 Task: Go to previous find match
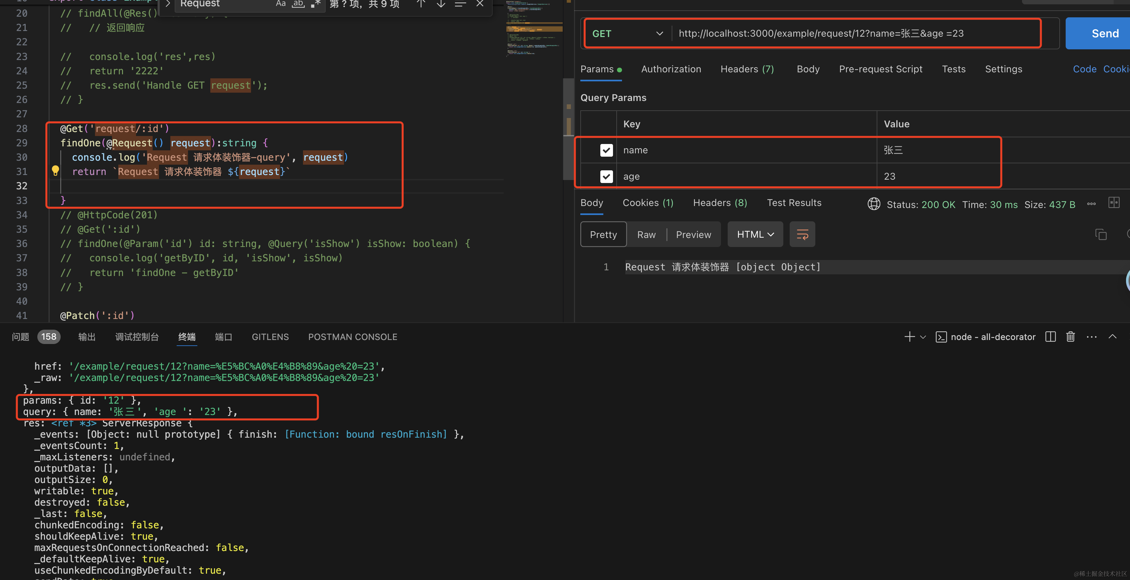pos(421,4)
